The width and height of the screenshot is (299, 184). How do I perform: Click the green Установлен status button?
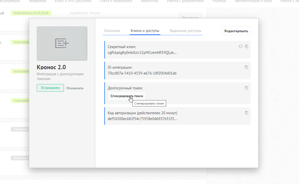[x=50, y=88]
